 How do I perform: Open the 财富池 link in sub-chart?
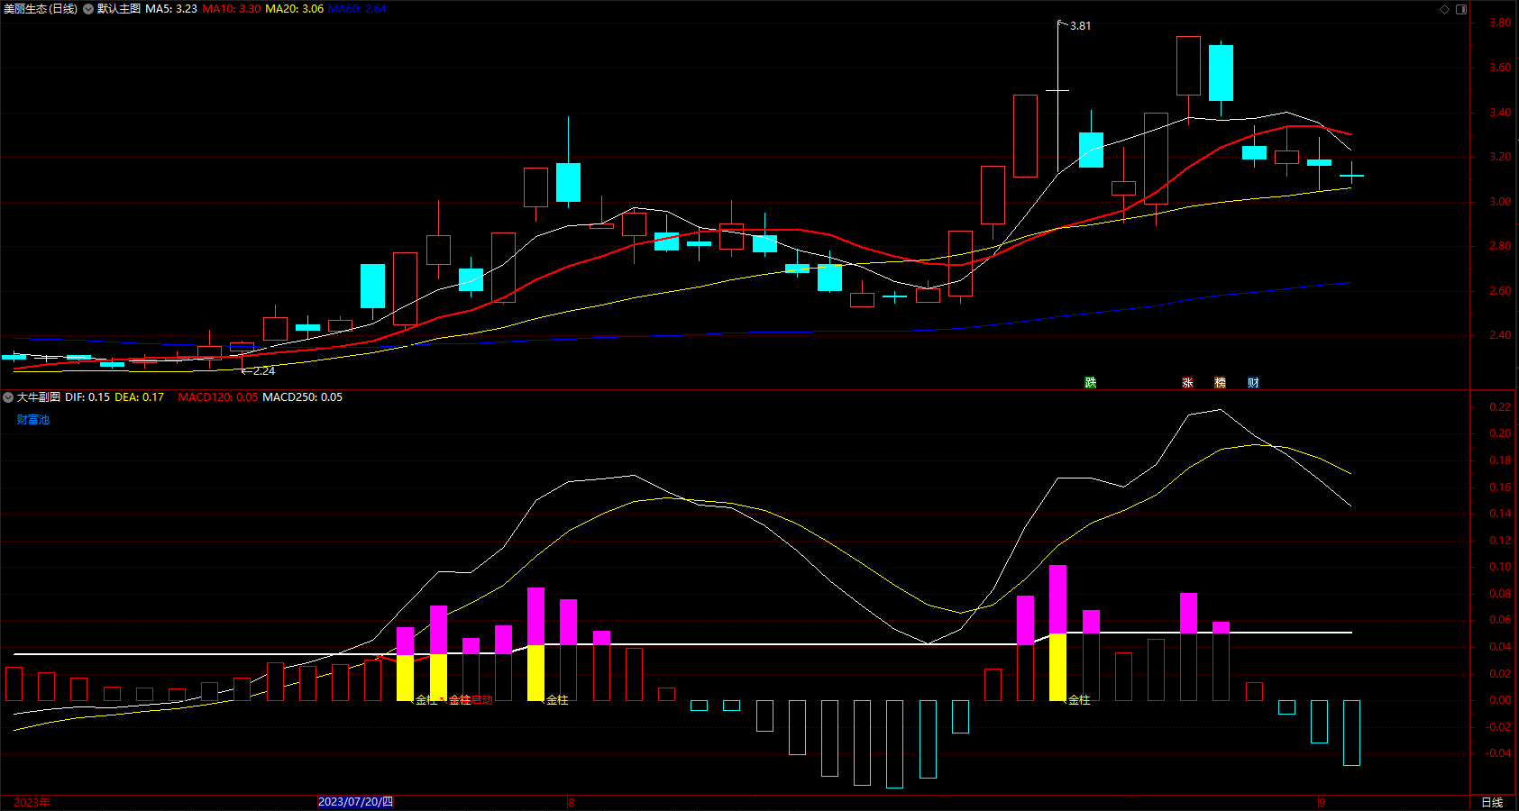click(x=33, y=420)
